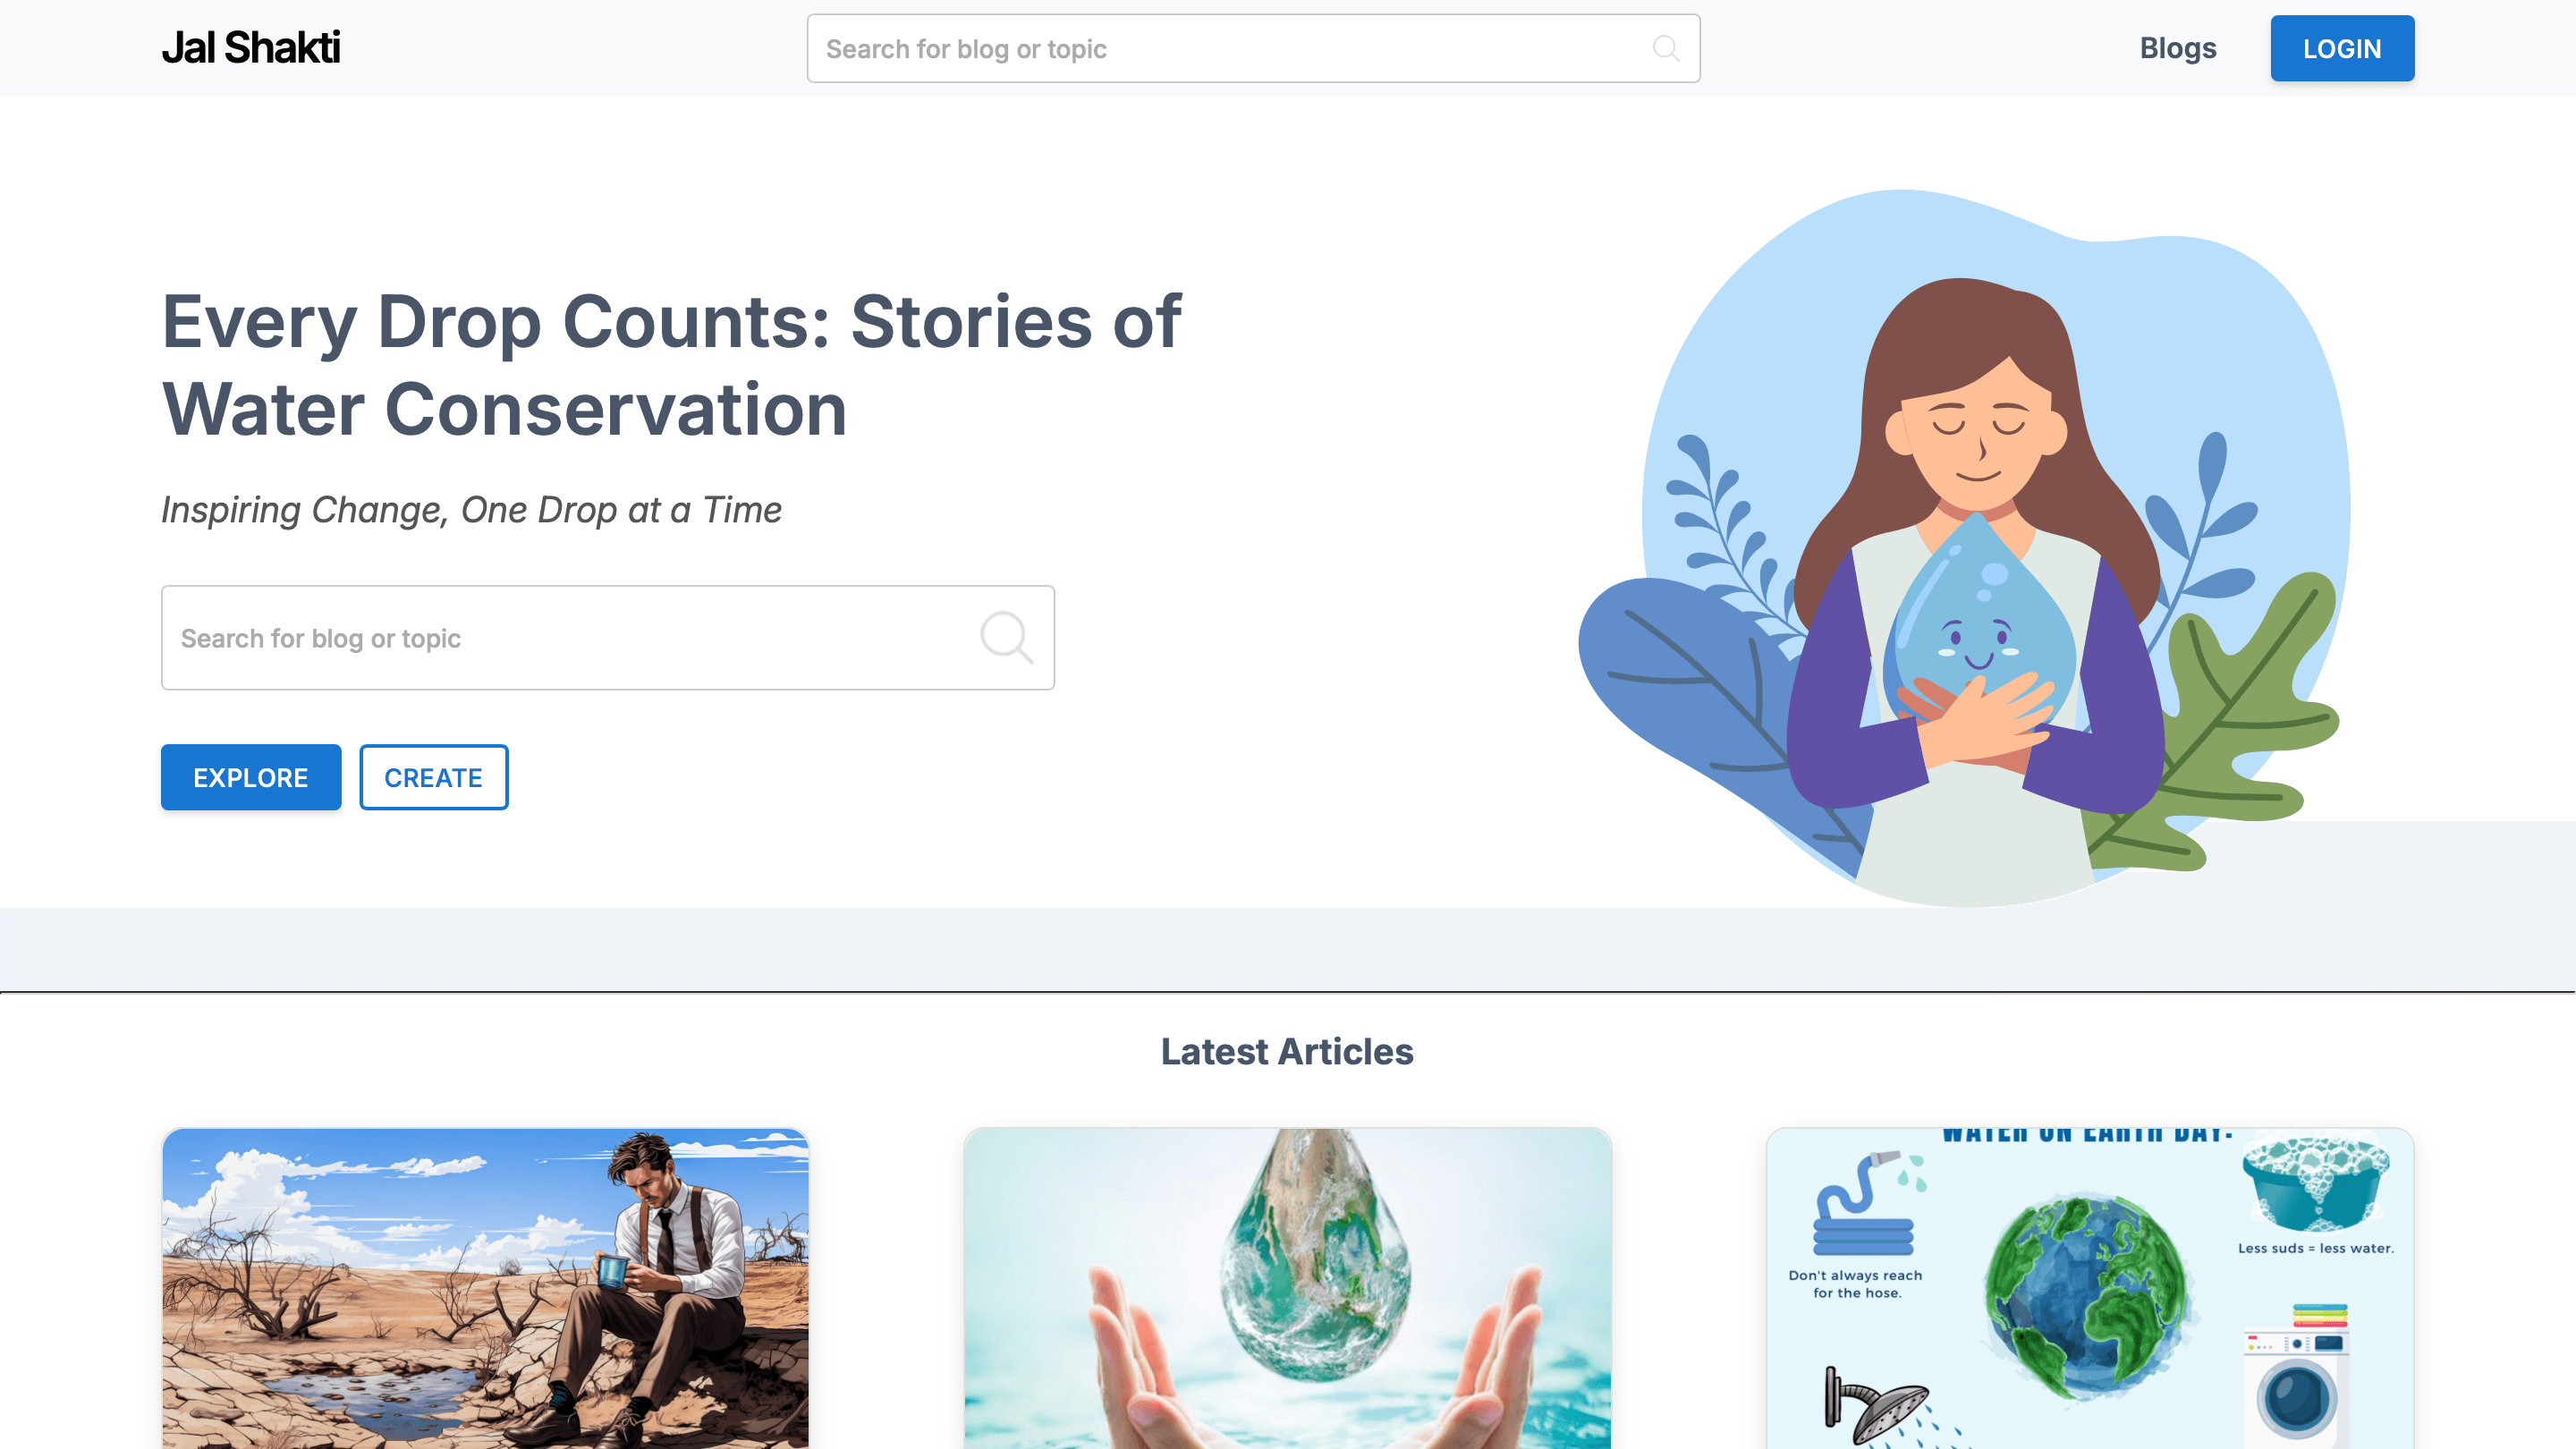Focus the hero search for blog field
The height and width of the screenshot is (1449, 2576).
pyautogui.click(x=608, y=637)
